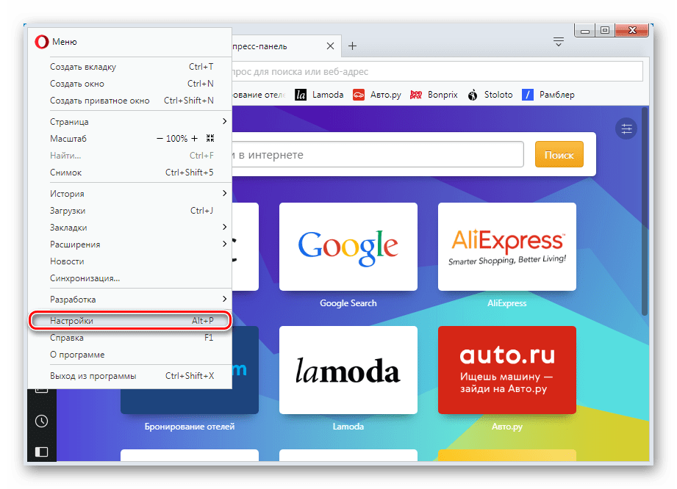Click the orange Поиск button
The image size is (677, 489).
[x=559, y=154]
